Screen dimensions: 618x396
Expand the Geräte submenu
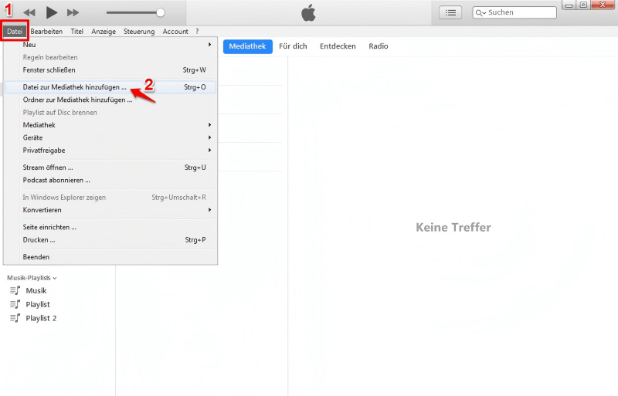pos(110,137)
